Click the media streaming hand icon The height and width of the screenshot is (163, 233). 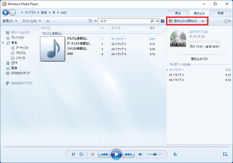click(x=175, y=155)
